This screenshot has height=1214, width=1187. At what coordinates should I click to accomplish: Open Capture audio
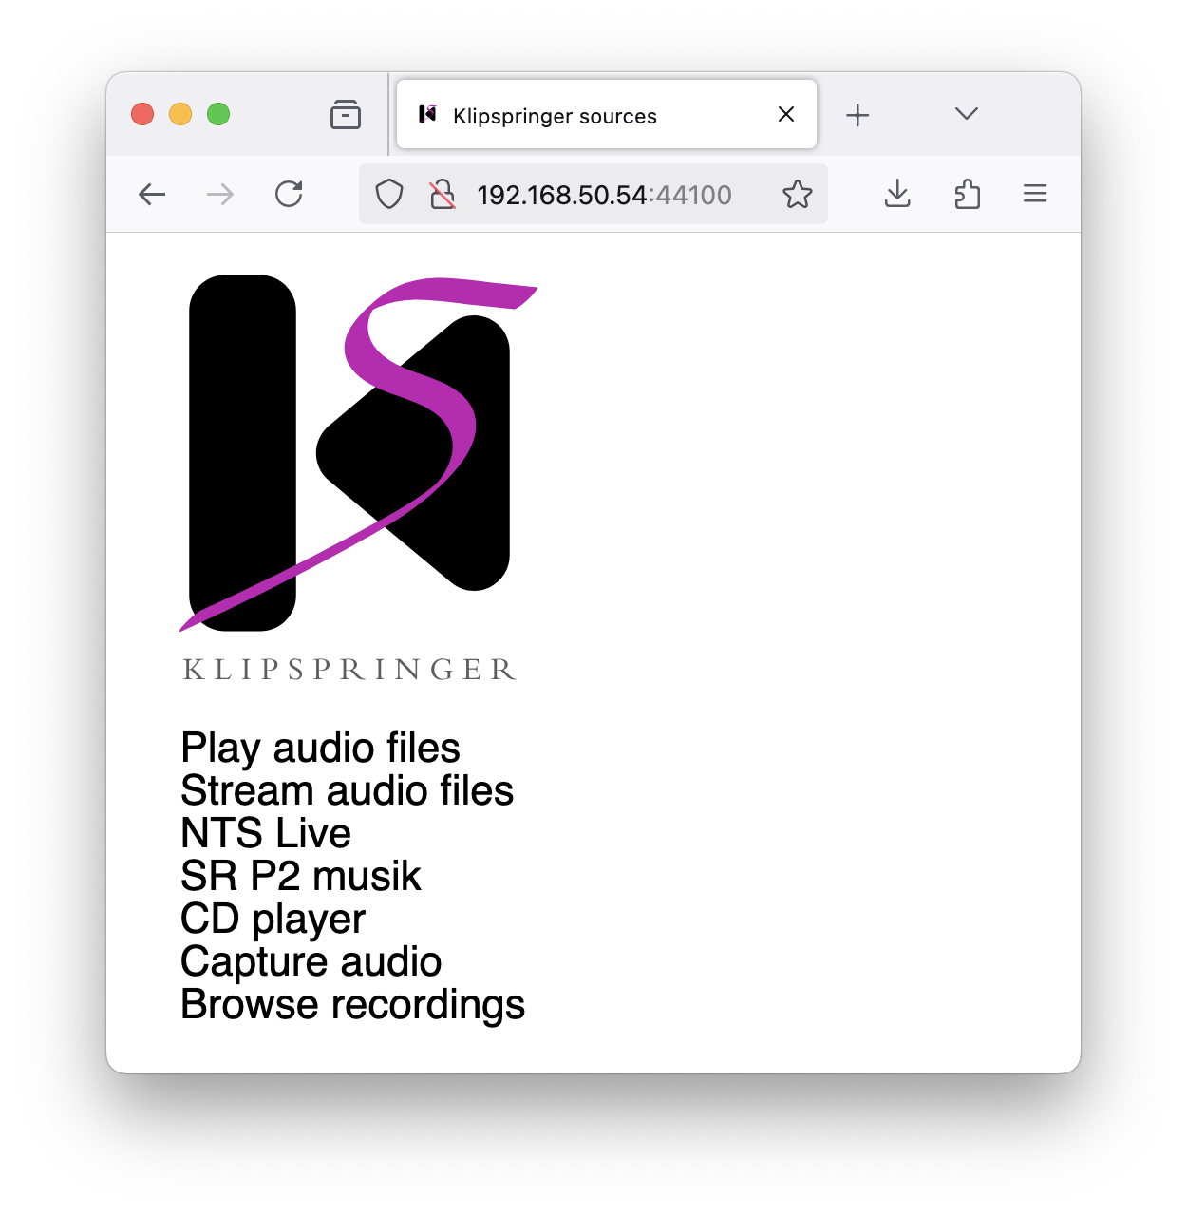[x=311, y=961]
